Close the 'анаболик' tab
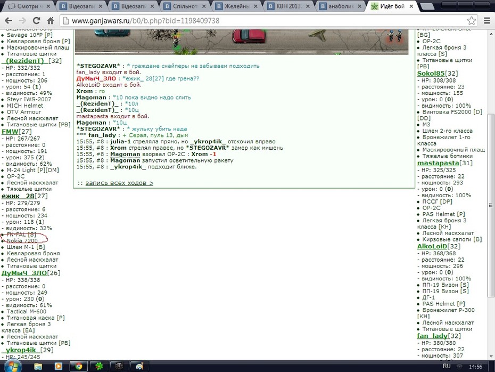This screenshot has height=372, width=495. pos(360,6)
